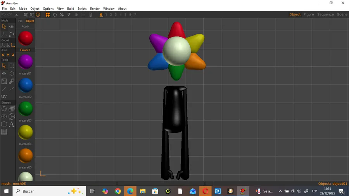Choose the Rotate tool
The width and height of the screenshot is (349, 196).
coord(12,74)
